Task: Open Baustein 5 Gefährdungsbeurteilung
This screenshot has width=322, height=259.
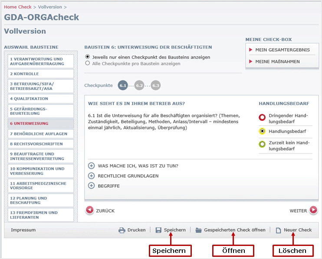Action: tap(41, 111)
